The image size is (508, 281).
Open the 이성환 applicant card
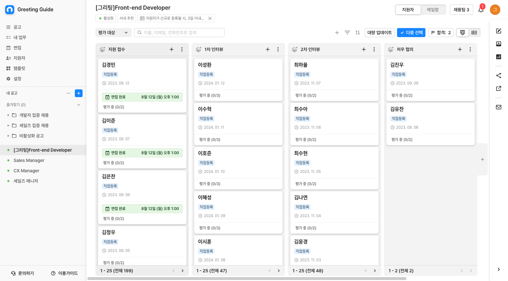point(238,80)
